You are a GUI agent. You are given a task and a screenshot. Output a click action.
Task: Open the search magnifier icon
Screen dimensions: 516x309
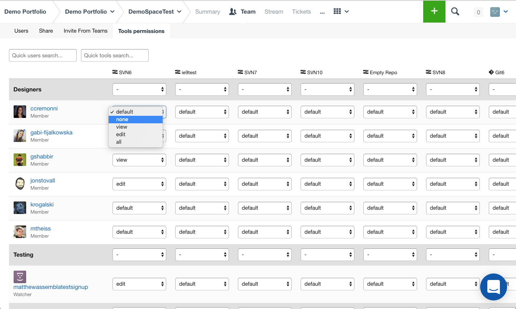(455, 11)
